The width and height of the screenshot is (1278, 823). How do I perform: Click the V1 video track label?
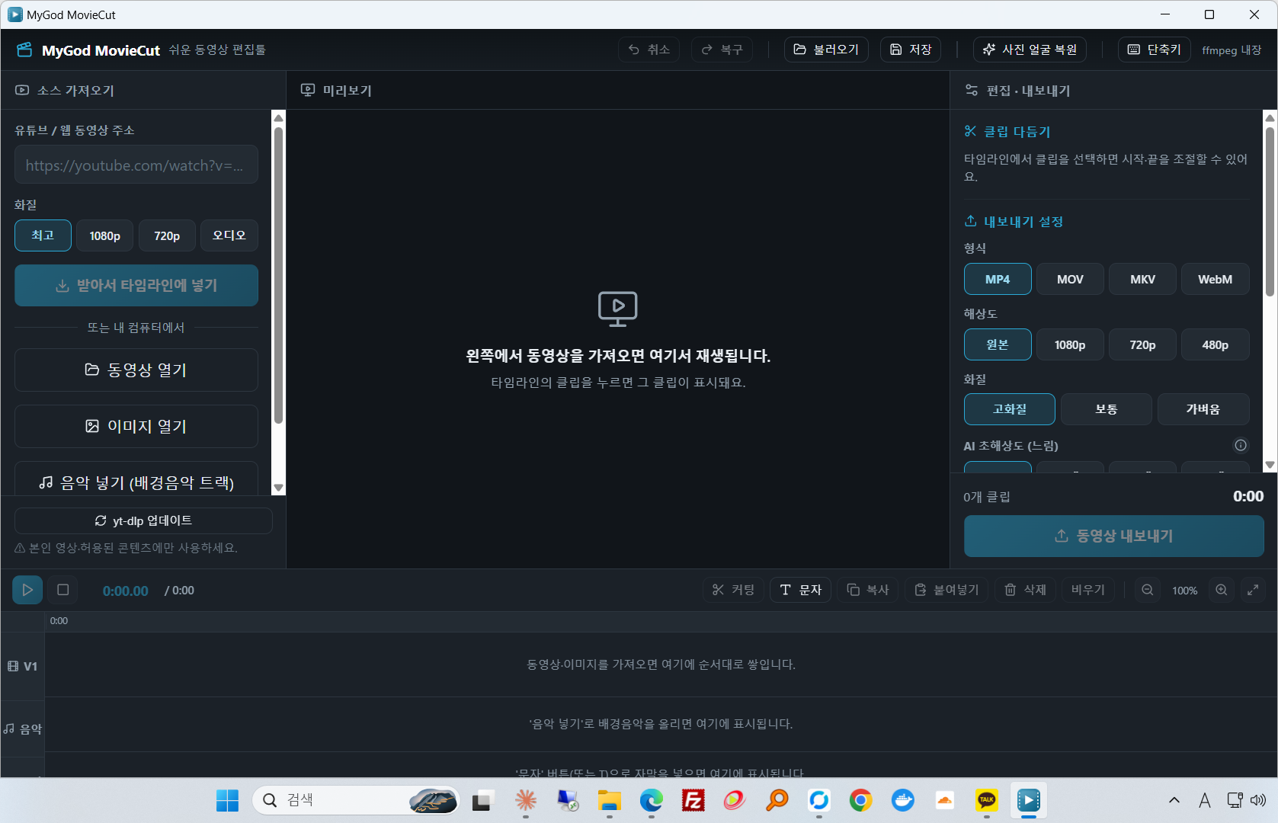point(23,666)
